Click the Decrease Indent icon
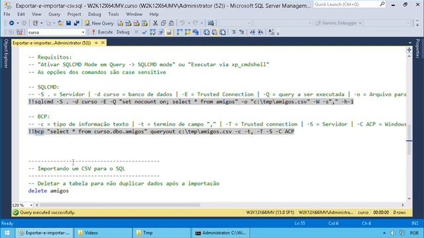 [x=252, y=32]
